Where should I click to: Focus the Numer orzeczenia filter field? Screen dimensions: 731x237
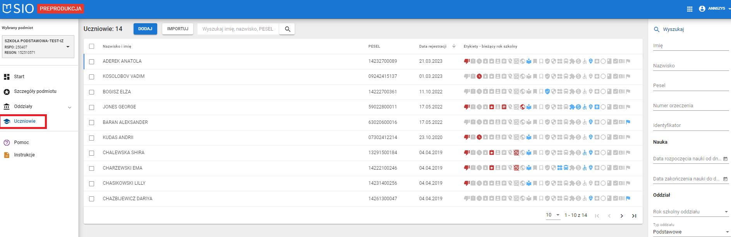pos(691,106)
